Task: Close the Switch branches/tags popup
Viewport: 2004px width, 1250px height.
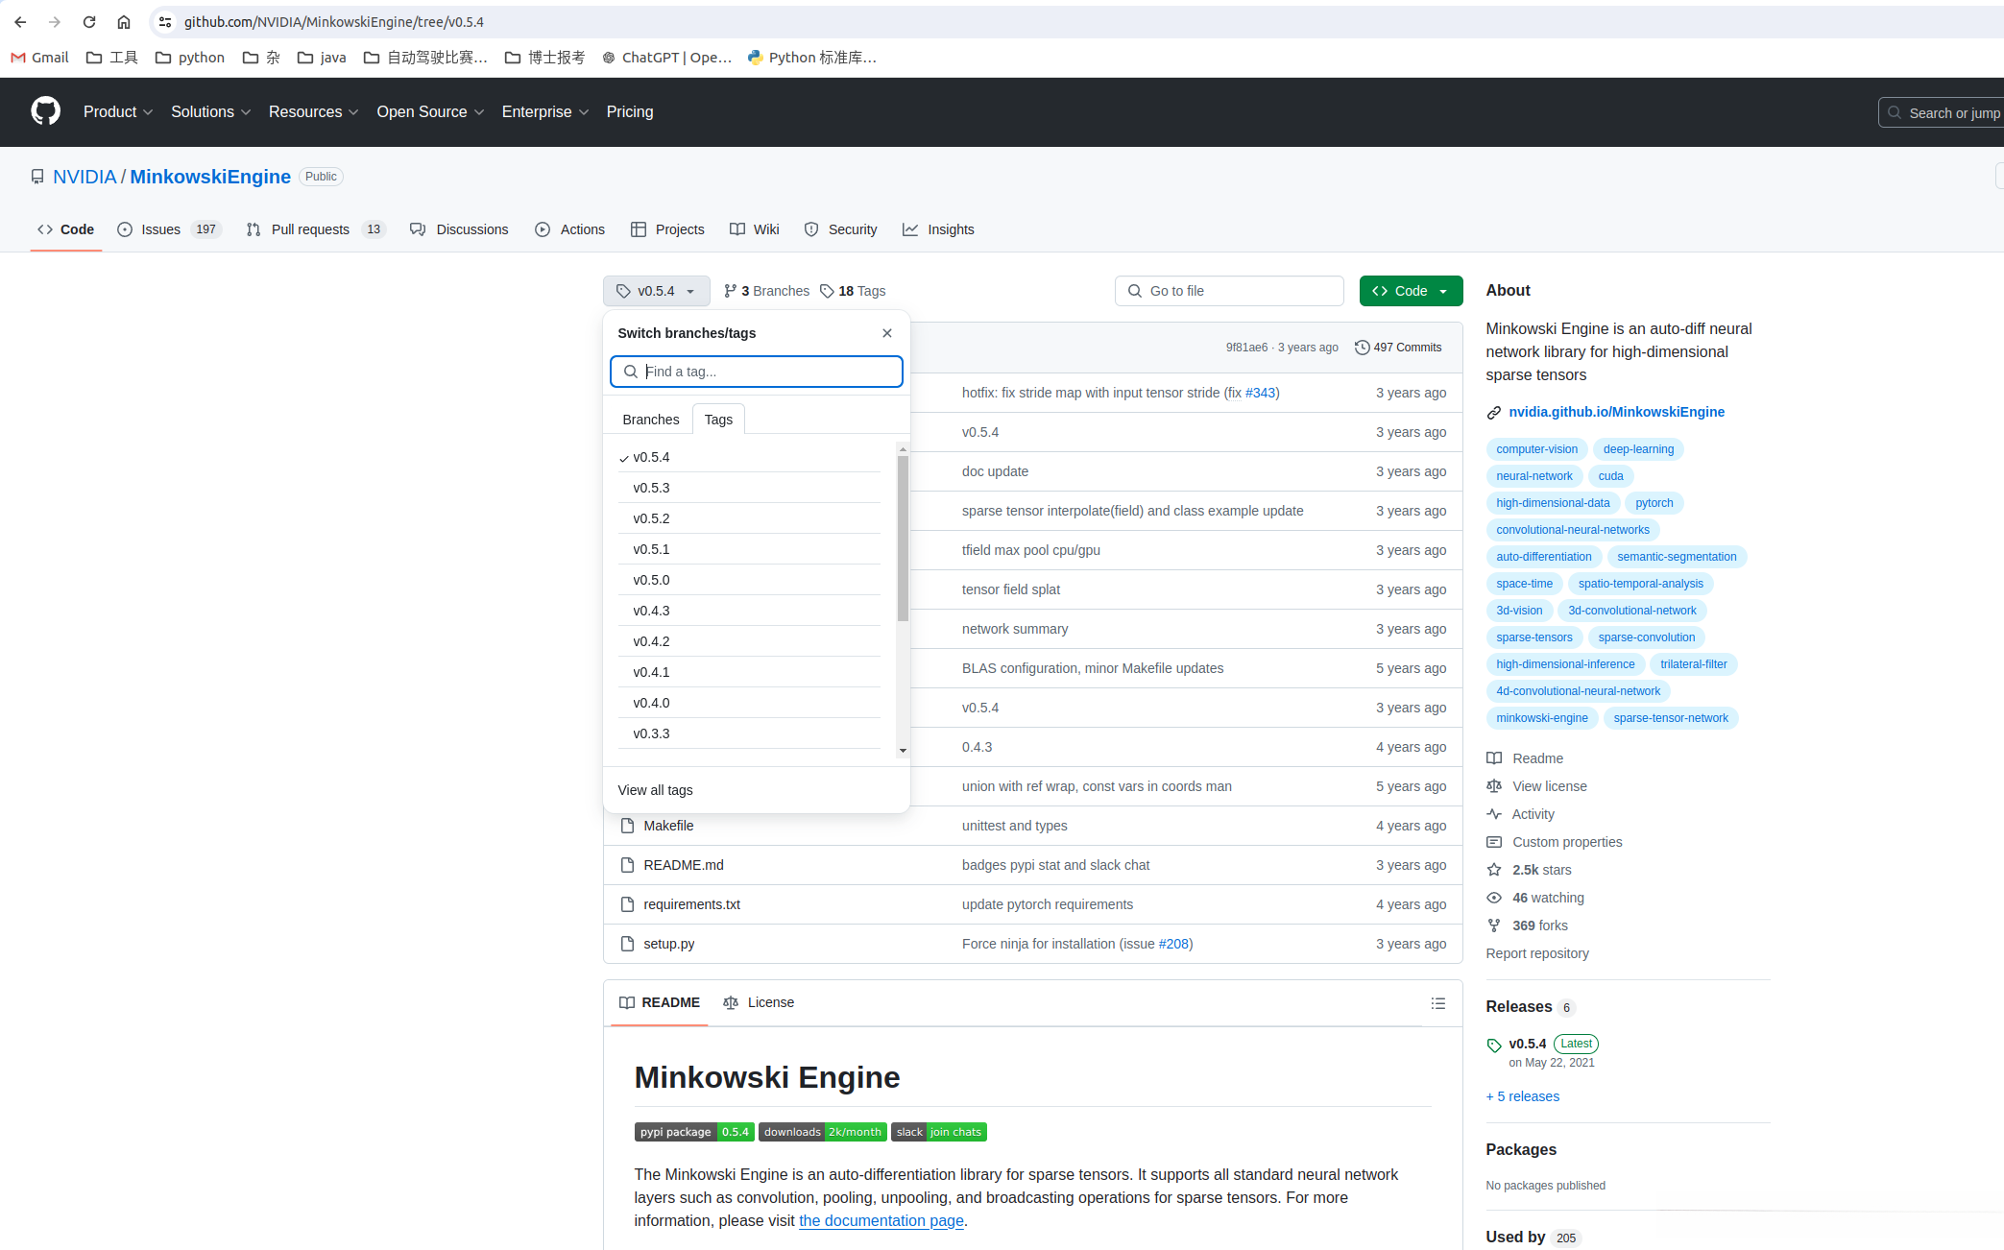Action: [x=886, y=333]
